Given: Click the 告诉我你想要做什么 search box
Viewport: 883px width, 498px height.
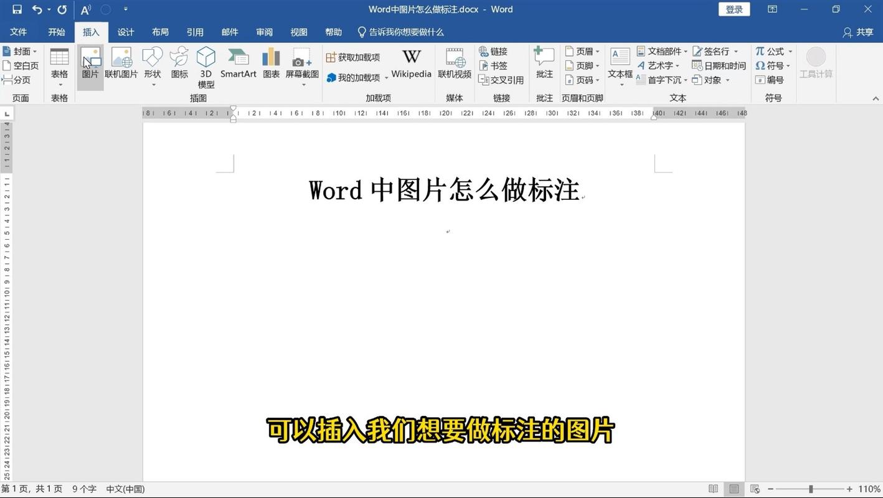Looking at the screenshot, I should [400, 32].
